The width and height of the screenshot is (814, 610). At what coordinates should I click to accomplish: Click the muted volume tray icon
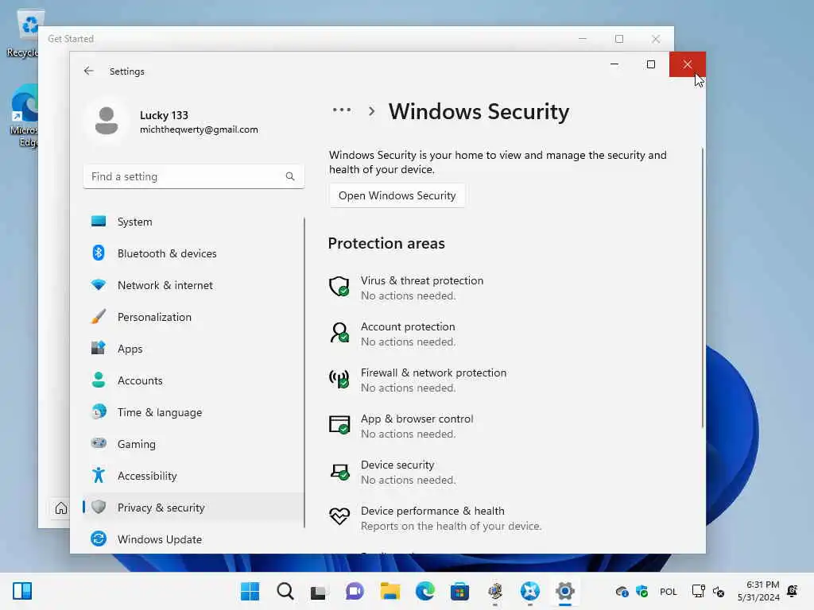click(719, 591)
